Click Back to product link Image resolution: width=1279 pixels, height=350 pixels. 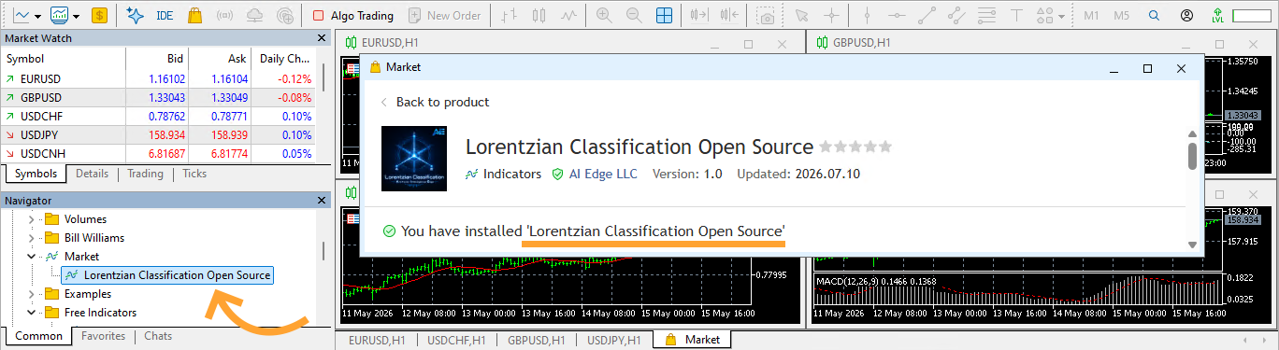[x=435, y=102]
